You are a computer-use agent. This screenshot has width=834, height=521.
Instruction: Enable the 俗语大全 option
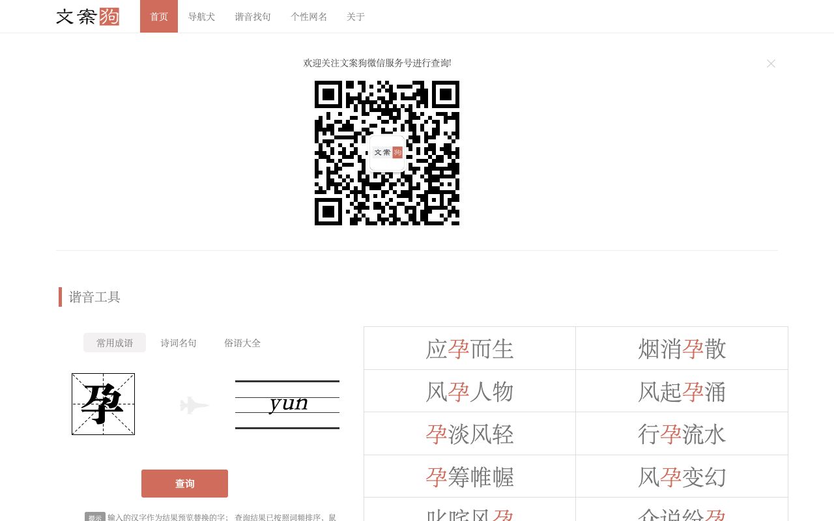242,343
